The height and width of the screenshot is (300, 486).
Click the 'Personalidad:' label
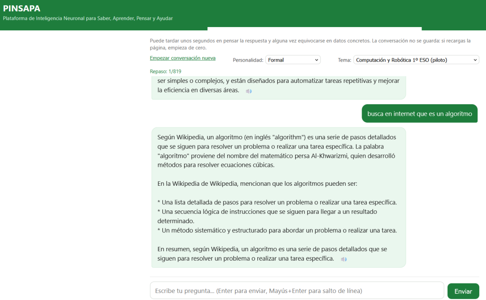click(248, 60)
